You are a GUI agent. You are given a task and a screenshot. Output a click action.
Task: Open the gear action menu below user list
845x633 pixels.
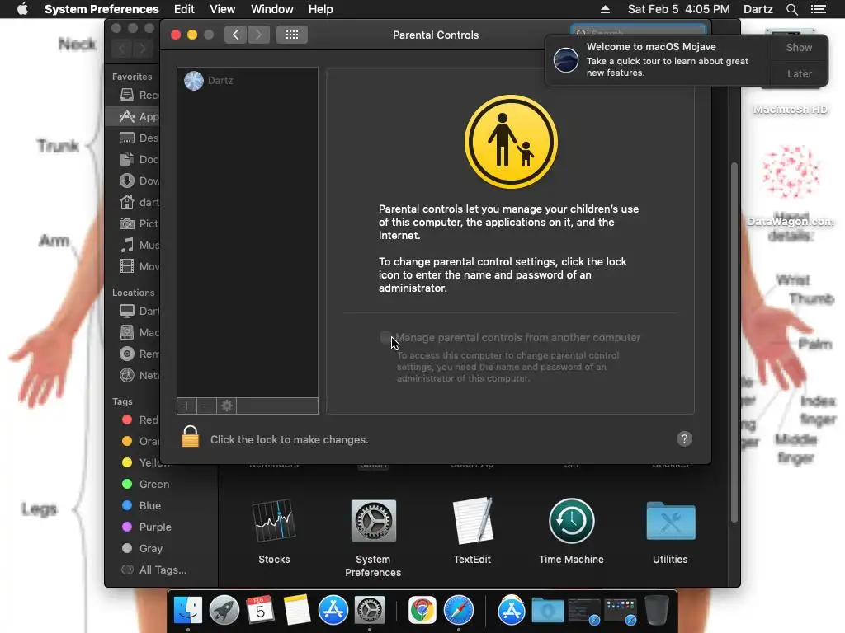point(227,406)
